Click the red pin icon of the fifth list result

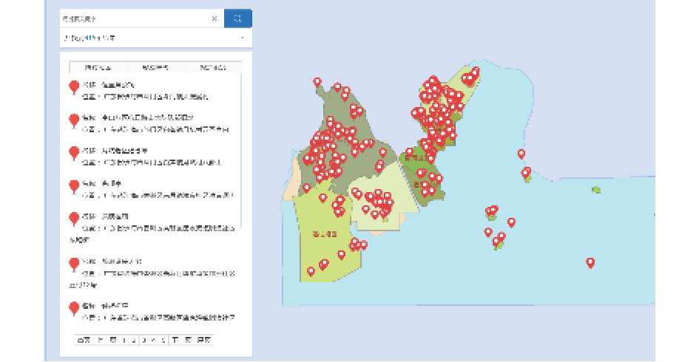74,219
